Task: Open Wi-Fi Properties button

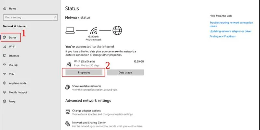Action: 84,72
